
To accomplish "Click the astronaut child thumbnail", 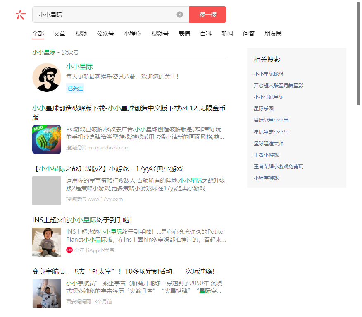I will click(47, 293).
